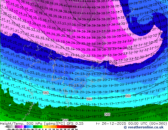Select the "GFS 0.25" model label
168x130 pixels.
tap(75, 124)
